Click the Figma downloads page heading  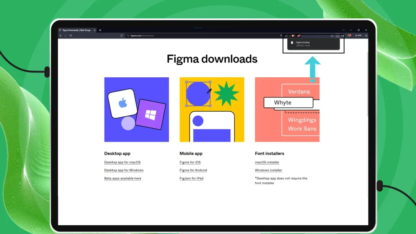(x=212, y=59)
